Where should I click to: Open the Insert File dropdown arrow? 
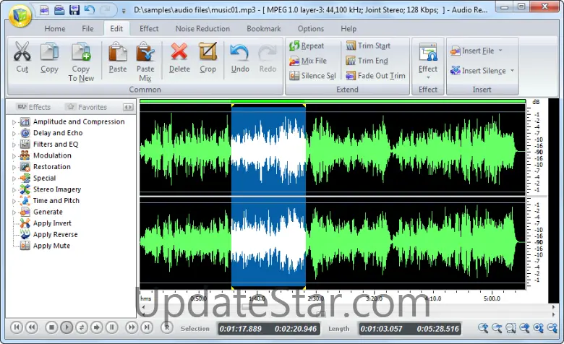(500, 51)
